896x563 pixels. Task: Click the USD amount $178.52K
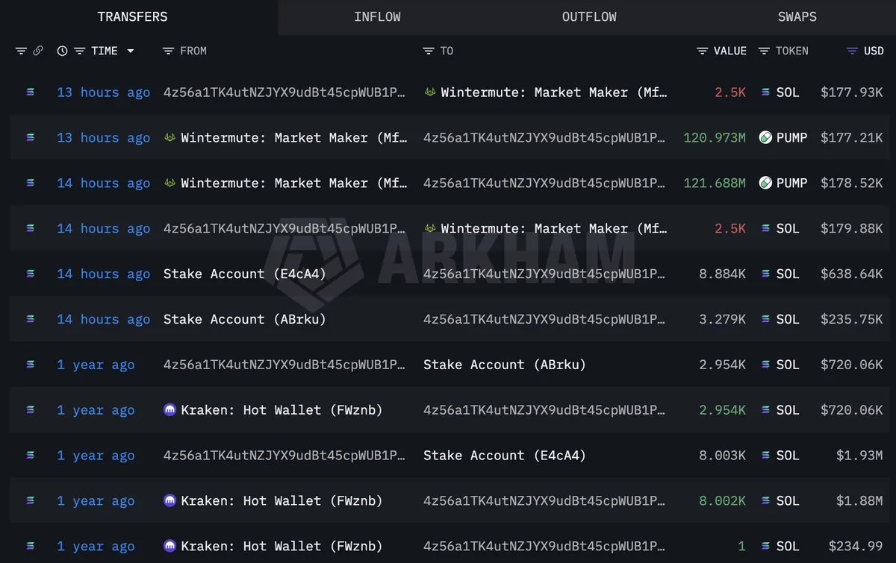(852, 183)
